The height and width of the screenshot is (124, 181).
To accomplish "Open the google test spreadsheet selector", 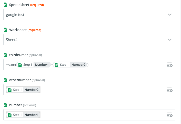I will click(x=84, y=15).
